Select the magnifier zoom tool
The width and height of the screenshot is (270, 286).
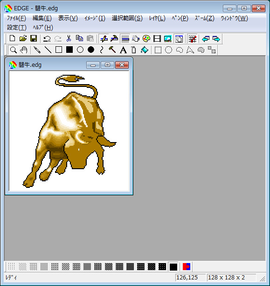(x=14, y=50)
